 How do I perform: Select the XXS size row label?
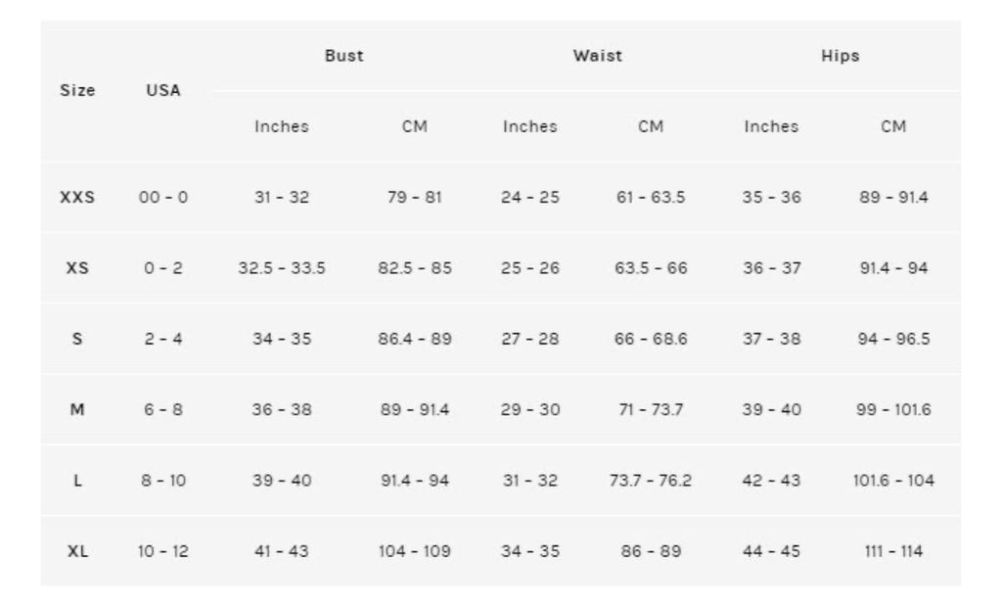[77, 197]
